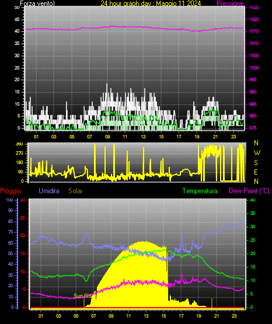
Task: Click the green temperature axis value 35
Action: tap(253, 213)
